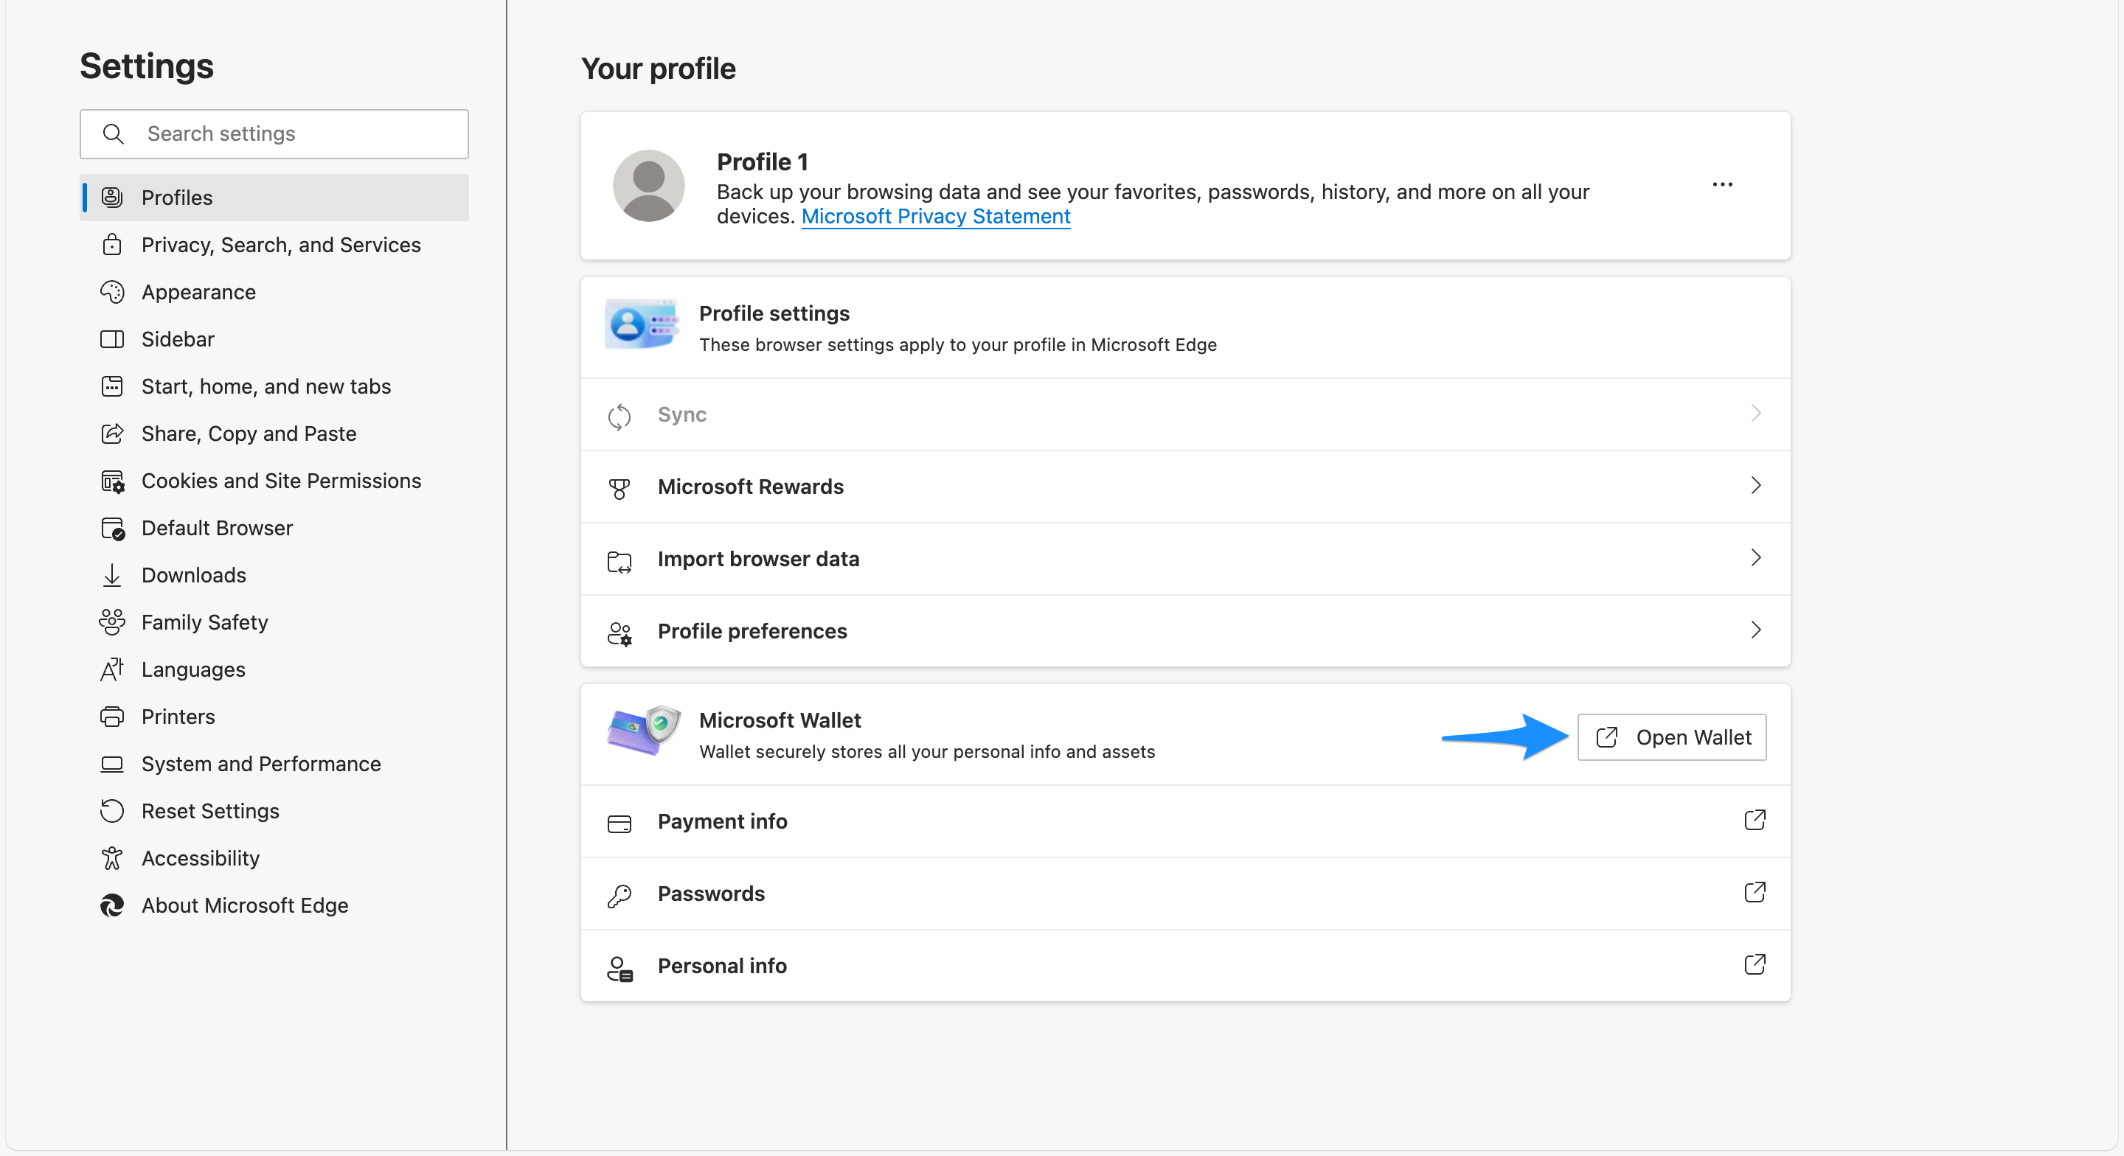
Task: Select Reset Settings in sidebar
Action: pyautogui.click(x=274, y=812)
